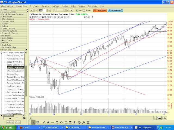Click the Go button

pos(49,10)
